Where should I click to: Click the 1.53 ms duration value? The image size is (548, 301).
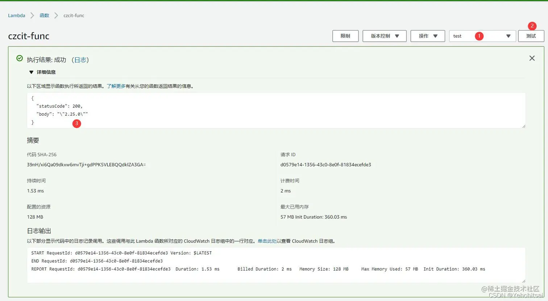coord(35,191)
